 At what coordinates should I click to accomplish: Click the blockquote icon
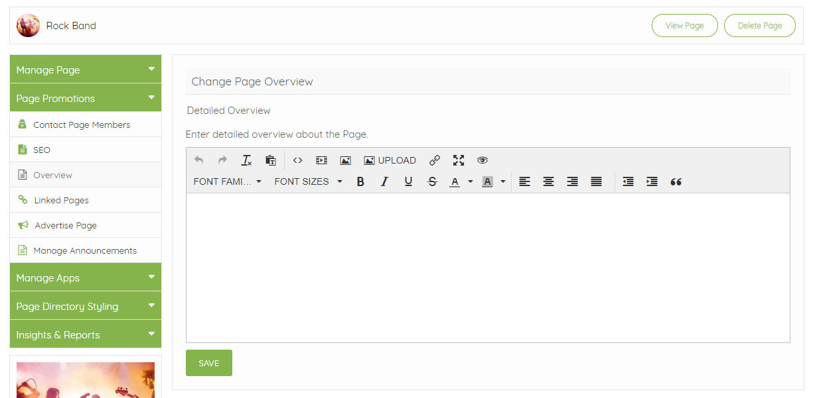coord(676,181)
